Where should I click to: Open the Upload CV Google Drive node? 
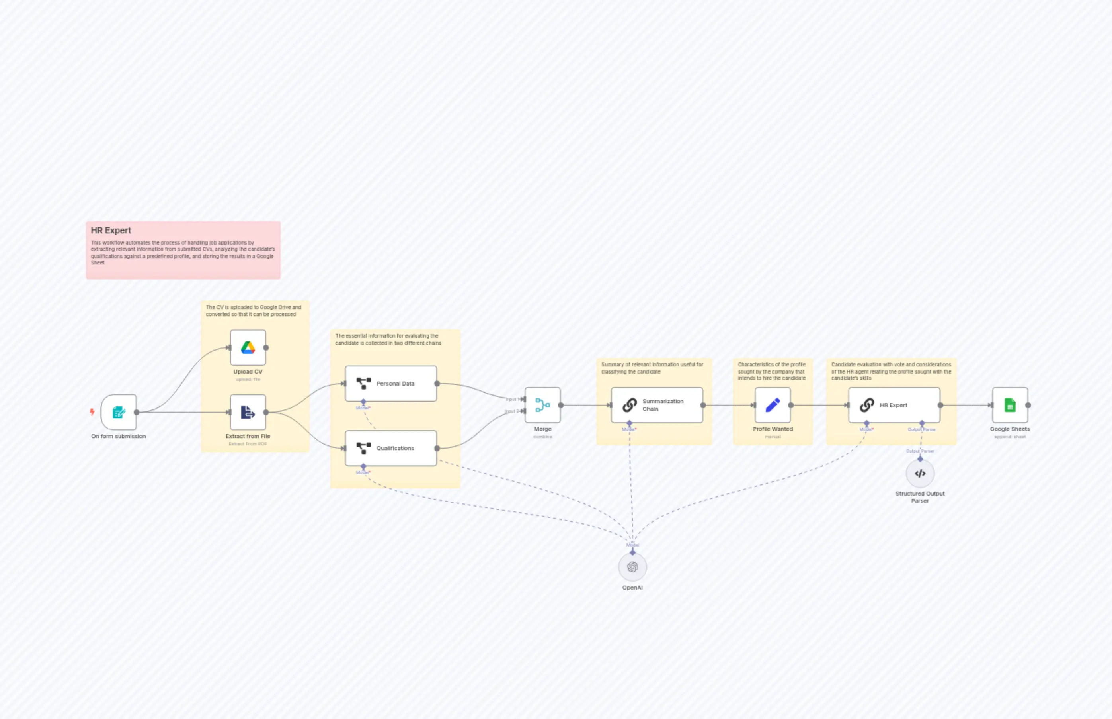click(x=248, y=347)
